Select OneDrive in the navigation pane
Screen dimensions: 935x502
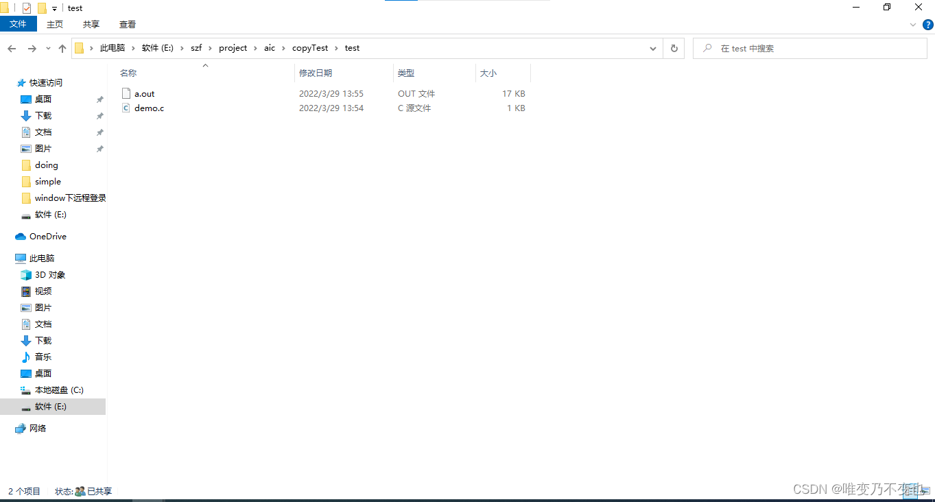48,236
